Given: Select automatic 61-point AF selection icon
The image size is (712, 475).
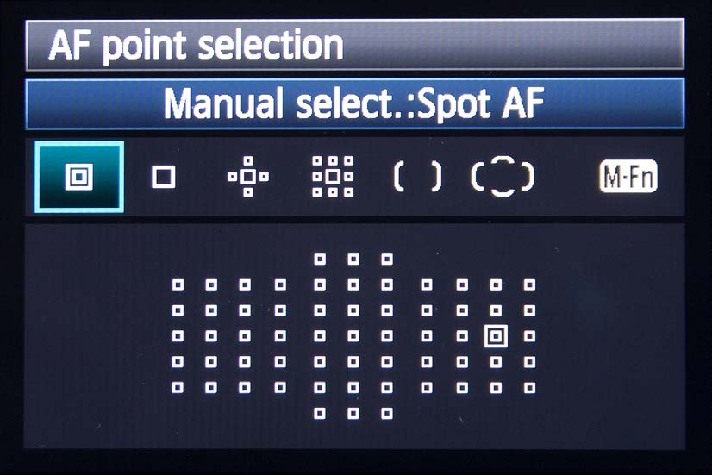Looking at the screenshot, I should (503, 178).
